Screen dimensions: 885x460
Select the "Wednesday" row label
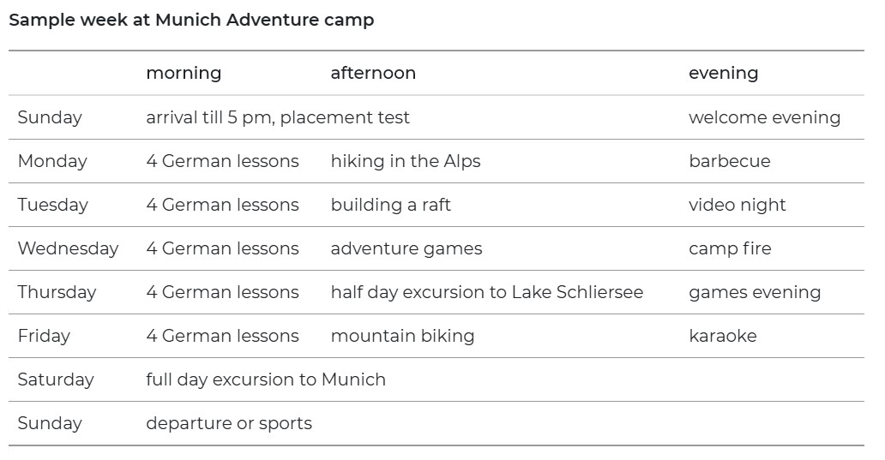(x=68, y=248)
